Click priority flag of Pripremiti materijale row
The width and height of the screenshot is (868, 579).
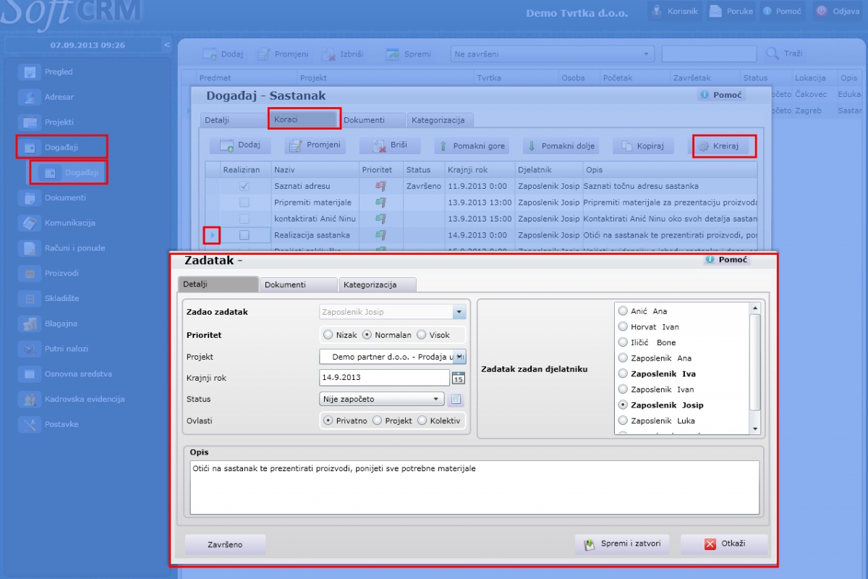tap(380, 203)
